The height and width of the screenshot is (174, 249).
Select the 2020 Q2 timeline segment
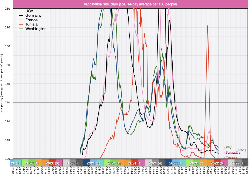(x=32, y=163)
